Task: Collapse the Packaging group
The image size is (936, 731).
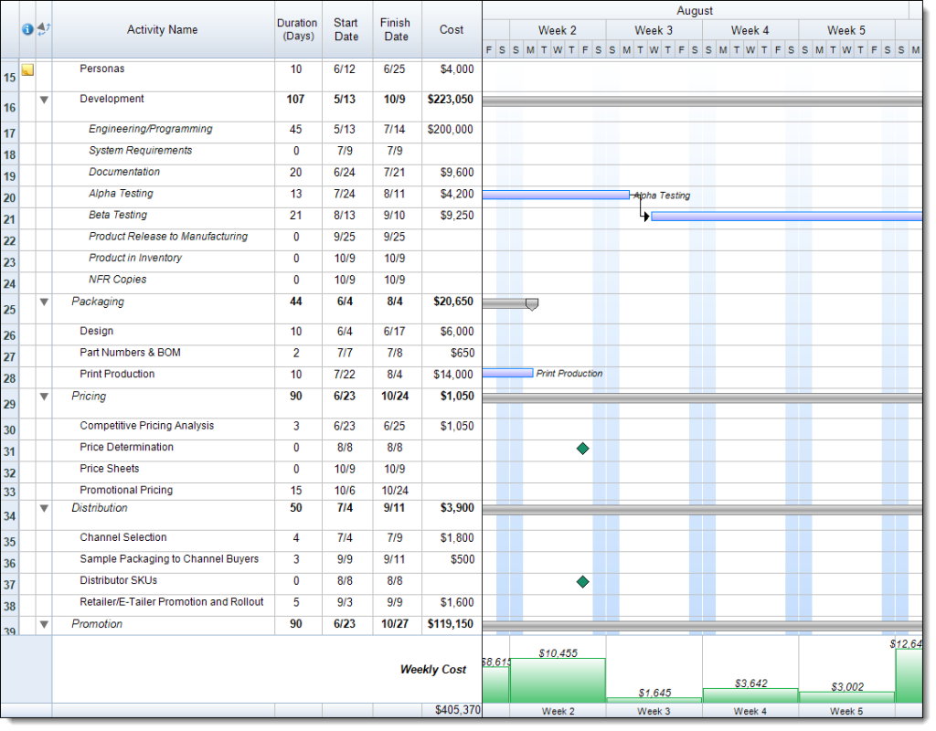Action: pos(43,302)
